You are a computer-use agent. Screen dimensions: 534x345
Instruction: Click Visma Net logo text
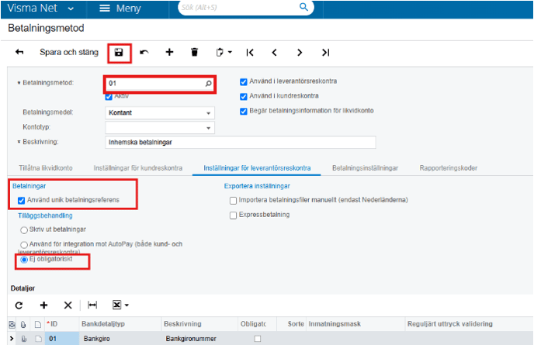(x=33, y=8)
